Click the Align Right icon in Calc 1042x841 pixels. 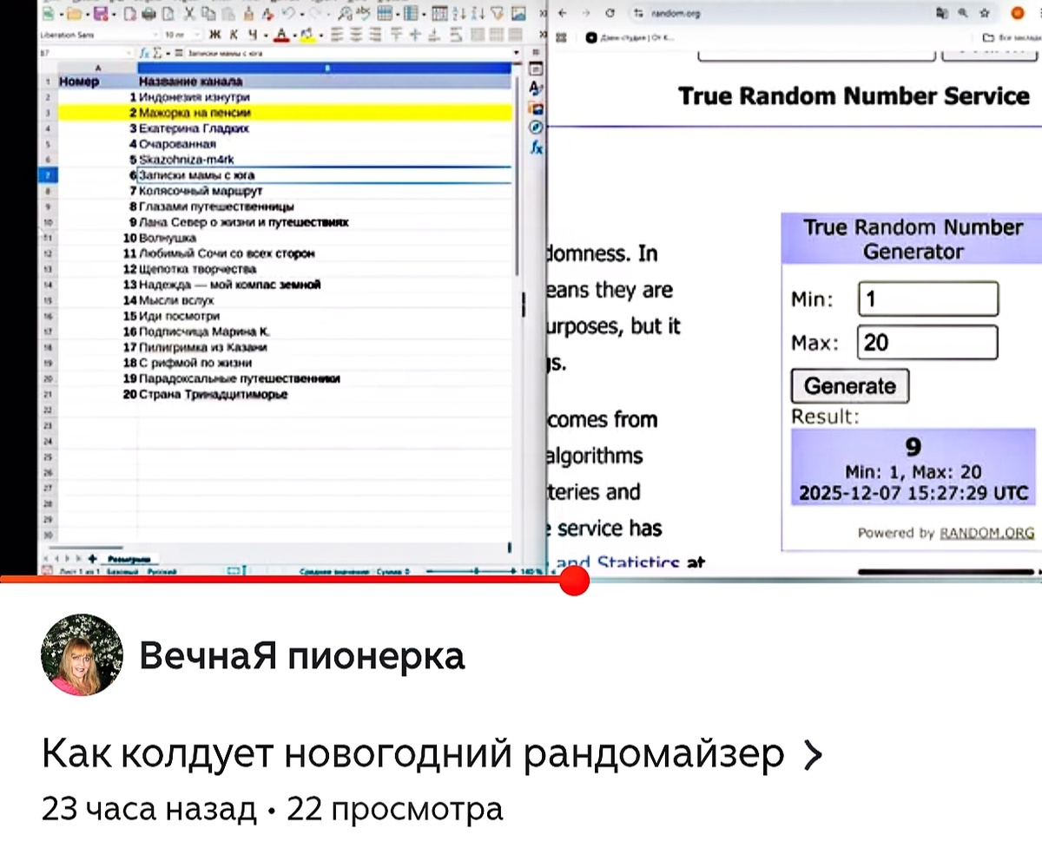[x=375, y=35]
